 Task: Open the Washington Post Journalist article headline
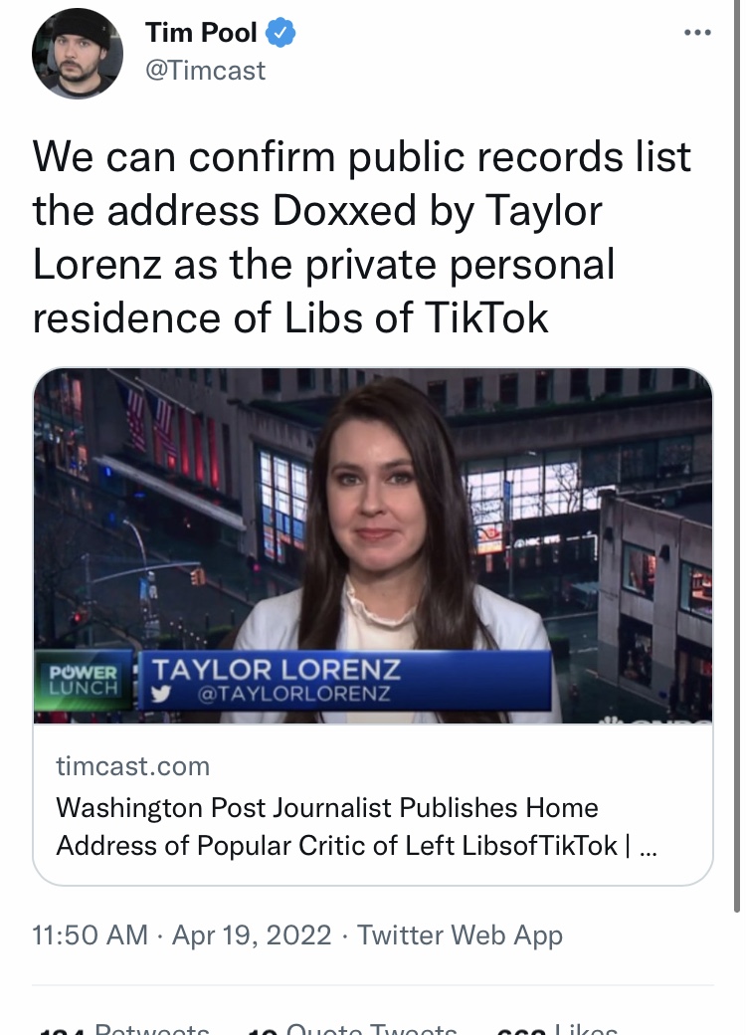tap(356, 826)
